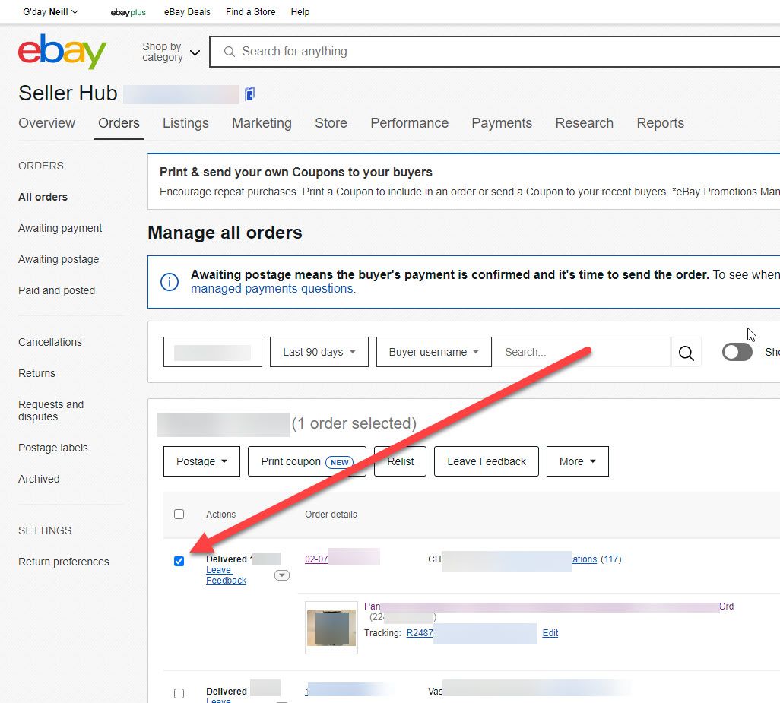Expand the action arrow beside Leave Feedback link
Viewport: 780px width, 703px height.
click(x=282, y=575)
